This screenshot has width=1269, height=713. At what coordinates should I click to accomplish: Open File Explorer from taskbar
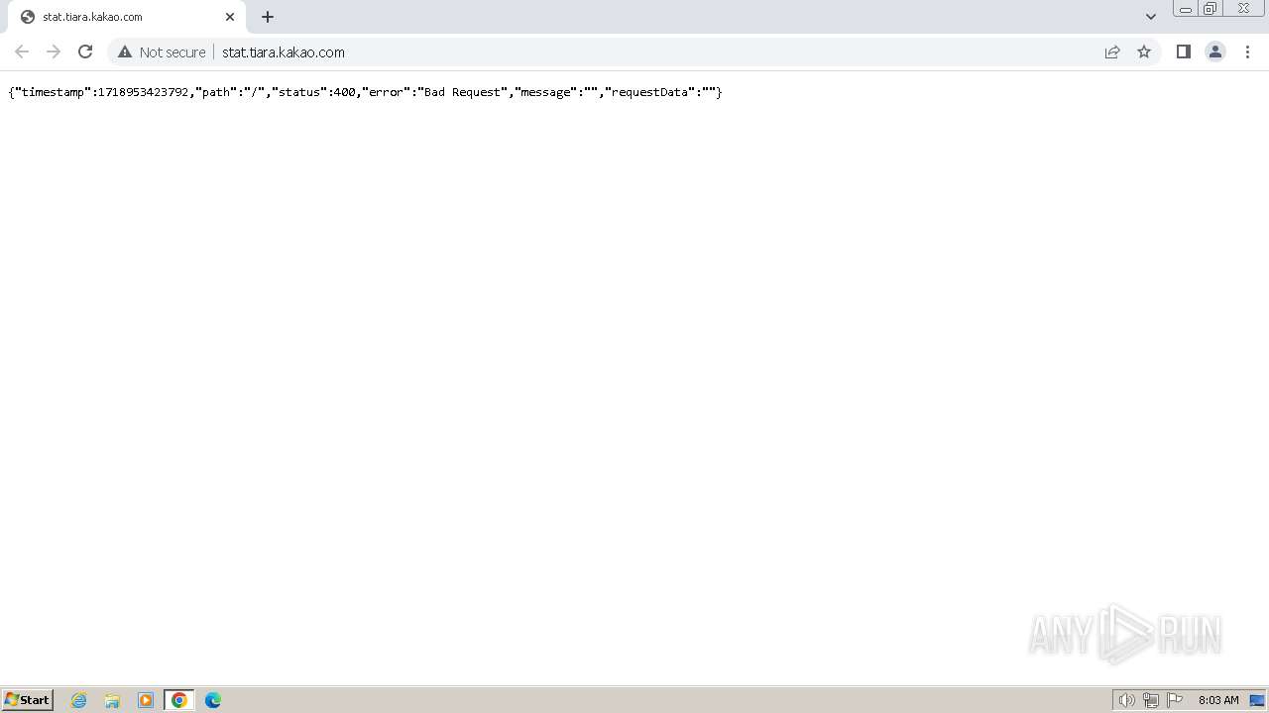point(112,700)
